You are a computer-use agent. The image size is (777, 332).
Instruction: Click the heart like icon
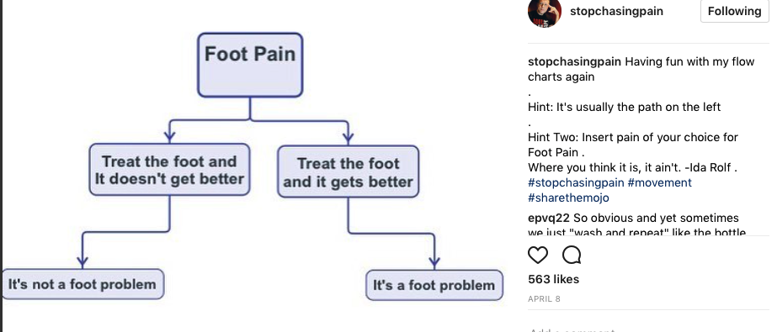click(538, 256)
